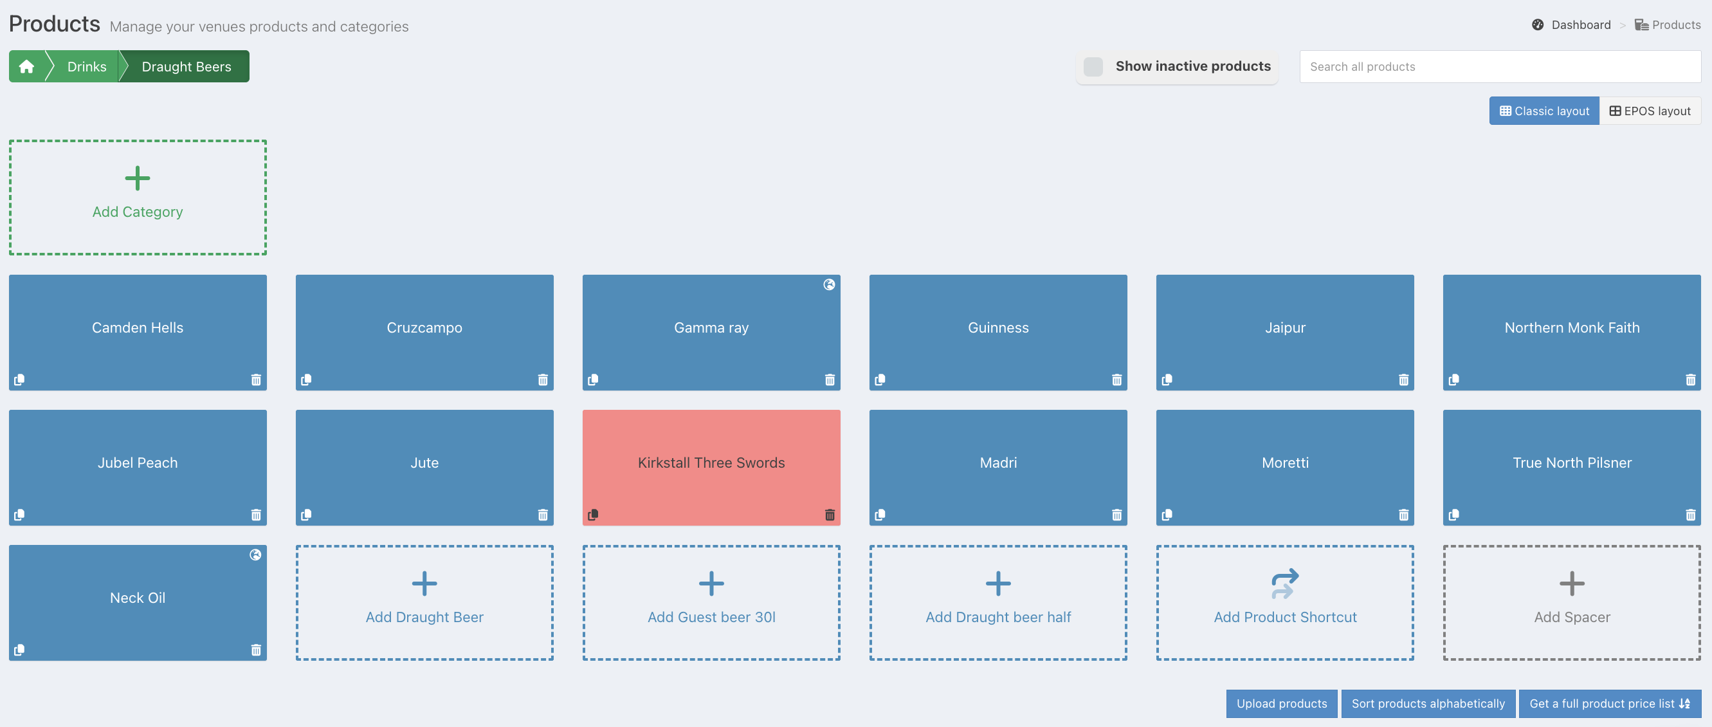Add a new category
The width and height of the screenshot is (1712, 727).
(x=138, y=198)
